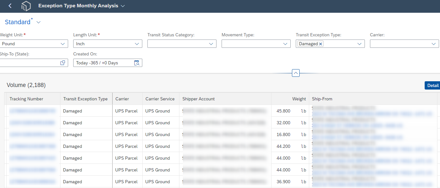440x188 pixels.
Task: Open the home logo icon
Action: pos(26,6)
